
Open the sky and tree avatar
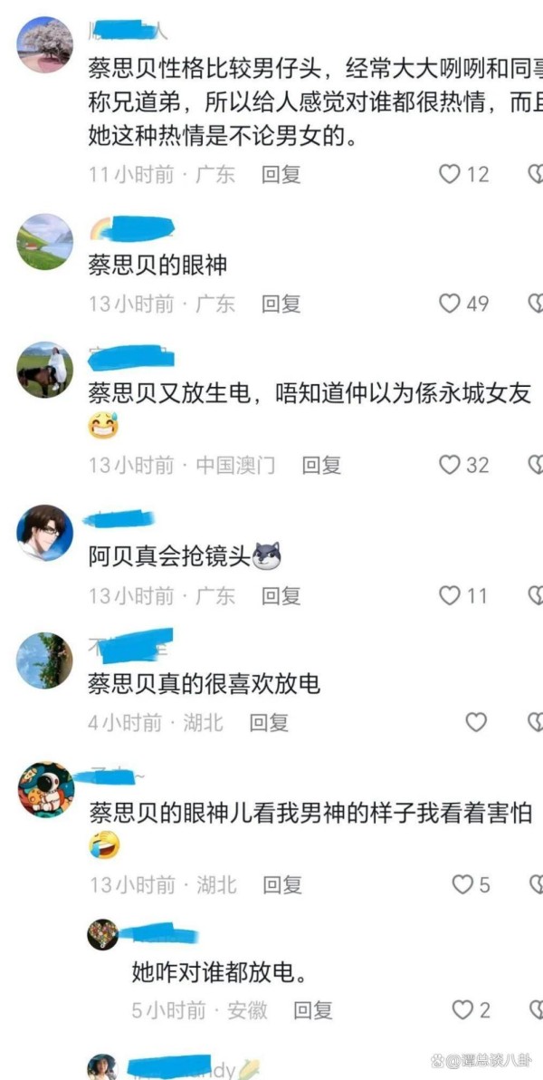(x=44, y=661)
